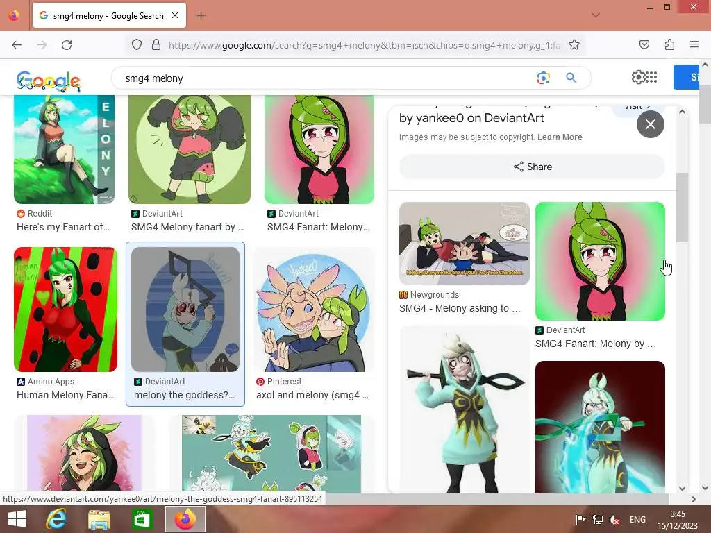
Task: Click the muted volume tray icon
Action: tap(614, 520)
